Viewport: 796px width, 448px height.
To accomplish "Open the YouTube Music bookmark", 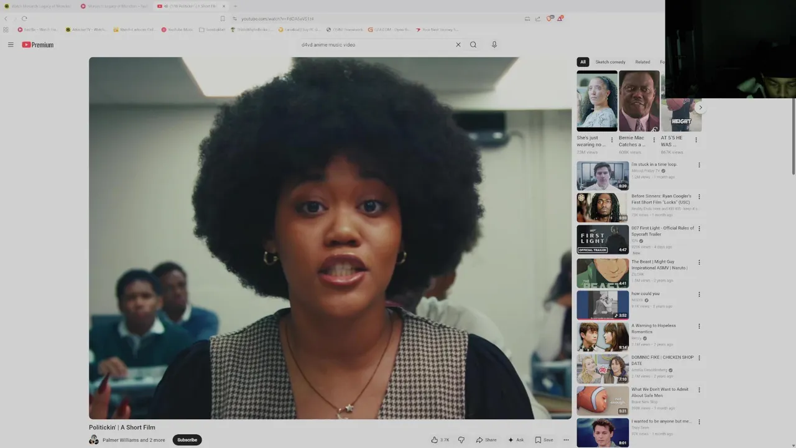I will tap(177, 29).
